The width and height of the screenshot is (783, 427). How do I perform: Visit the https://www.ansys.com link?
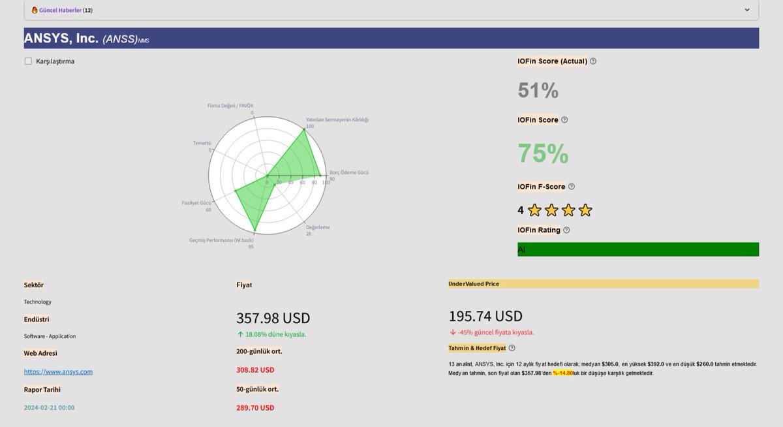tap(58, 372)
